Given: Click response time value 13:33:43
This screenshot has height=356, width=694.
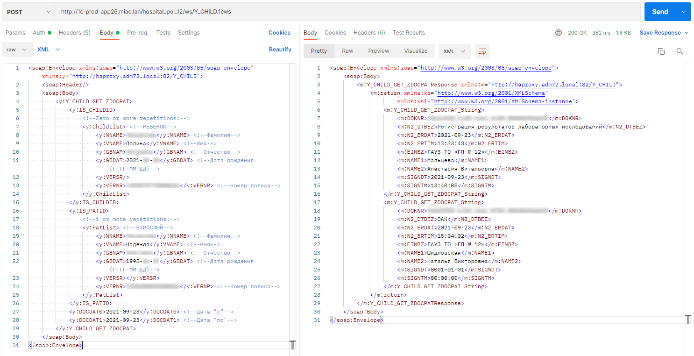Looking at the screenshot, I should pos(450,143).
